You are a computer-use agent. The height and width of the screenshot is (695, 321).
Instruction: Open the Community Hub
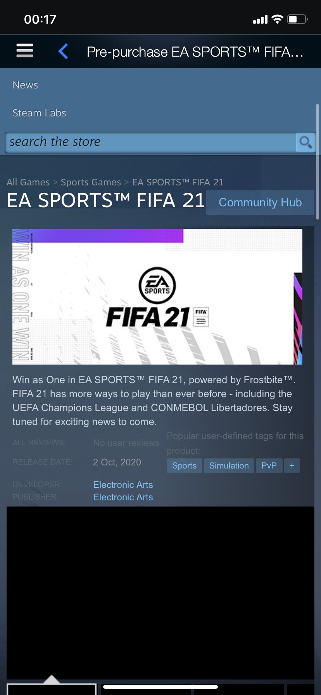tap(260, 202)
